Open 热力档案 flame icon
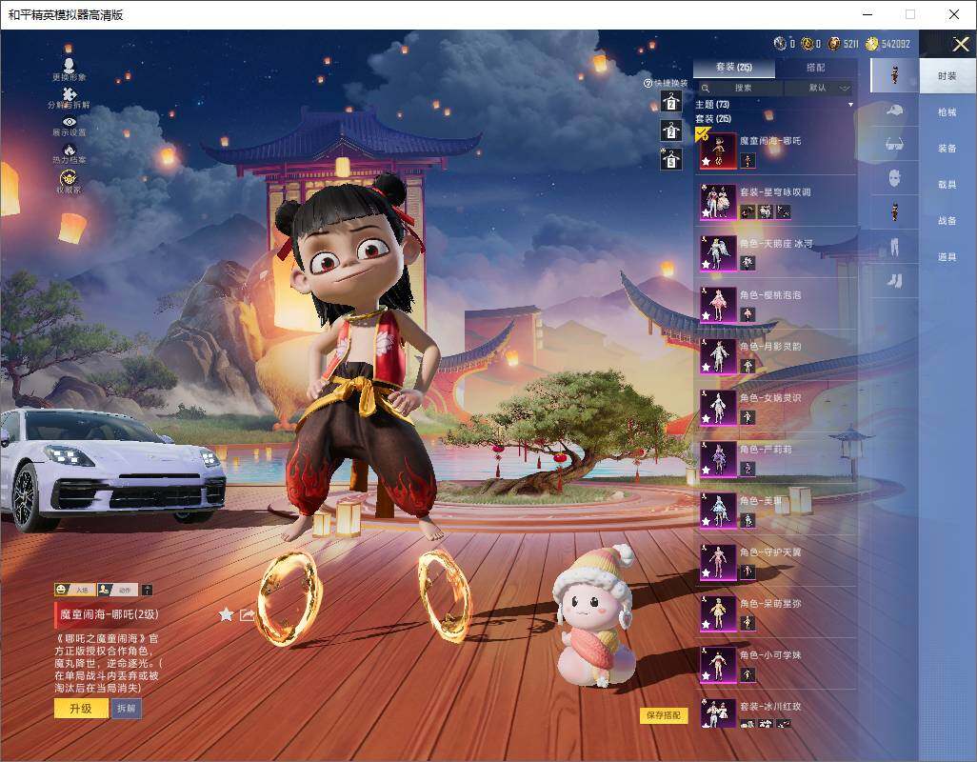The height and width of the screenshot is (762, 977). [x=70, y=150]
